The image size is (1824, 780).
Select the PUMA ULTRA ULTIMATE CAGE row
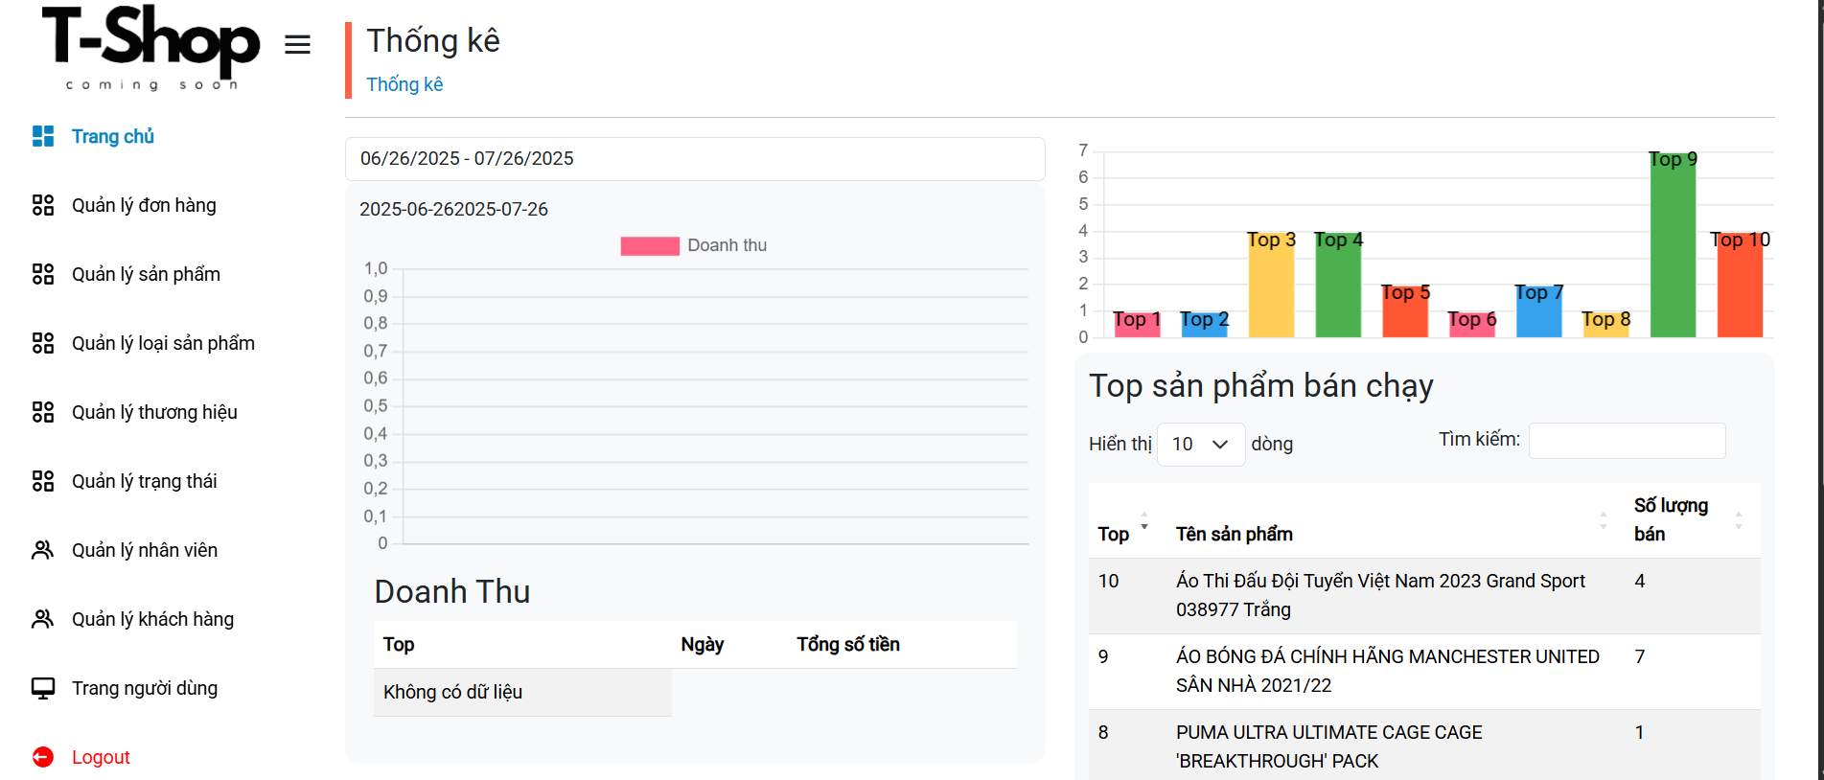pos(1424,746)
